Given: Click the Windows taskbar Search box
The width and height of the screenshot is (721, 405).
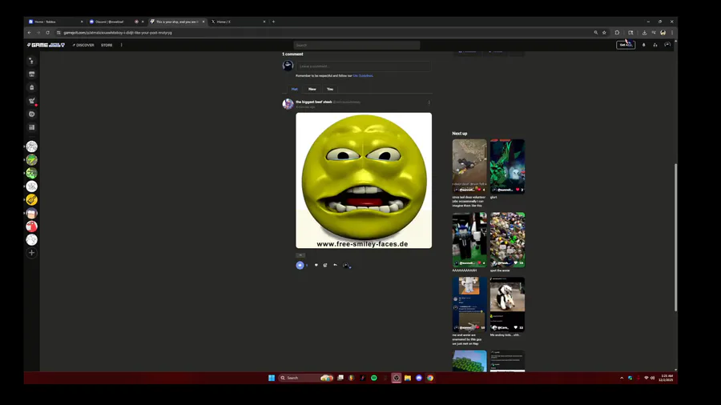Looking at the screenshot, I should (306, 378).
